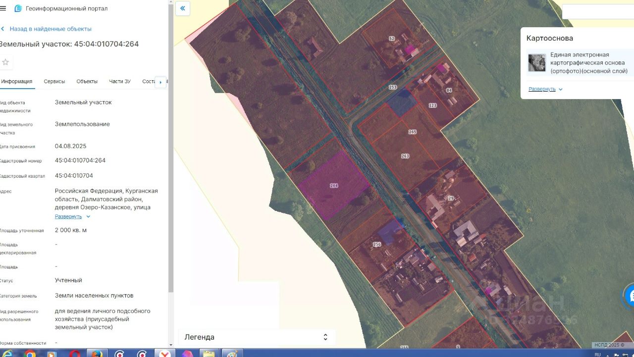Click the cadastral number value 45:04:010704:264

point(80,160)
